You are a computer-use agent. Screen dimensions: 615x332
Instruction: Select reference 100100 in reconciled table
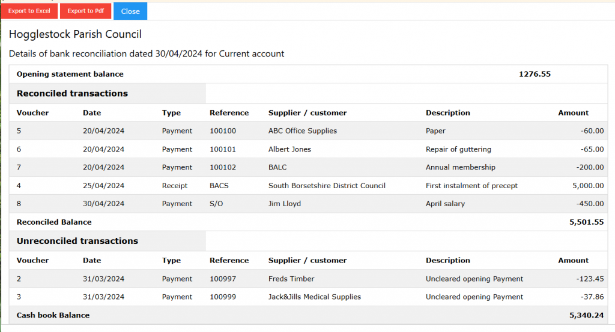(x=223, y=131)
